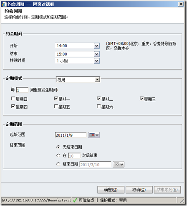This screenshot has width=187, height=206.
Task: Uncheck the 星期一 checkbox
Action: pyautogui.click(x=56, y=99)
